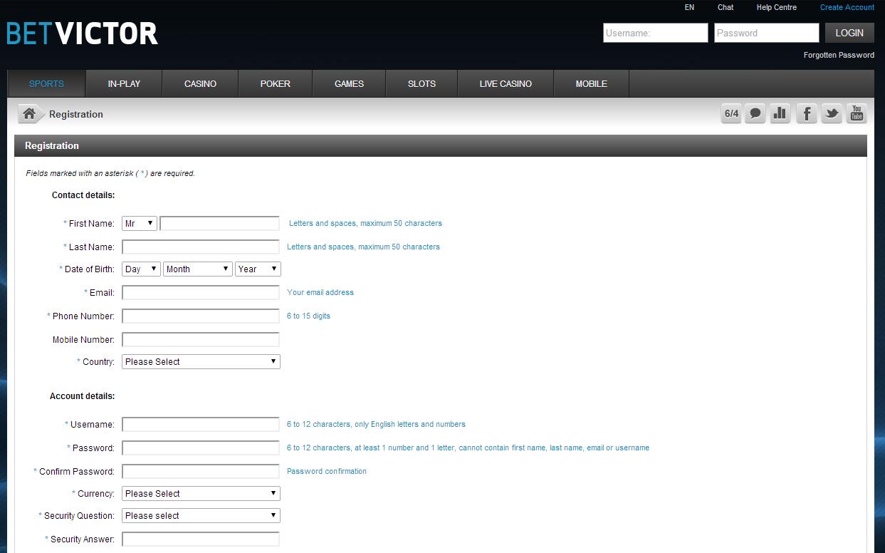Switch to the Games tab
The image size is (885, 553).
click(349, 84)
